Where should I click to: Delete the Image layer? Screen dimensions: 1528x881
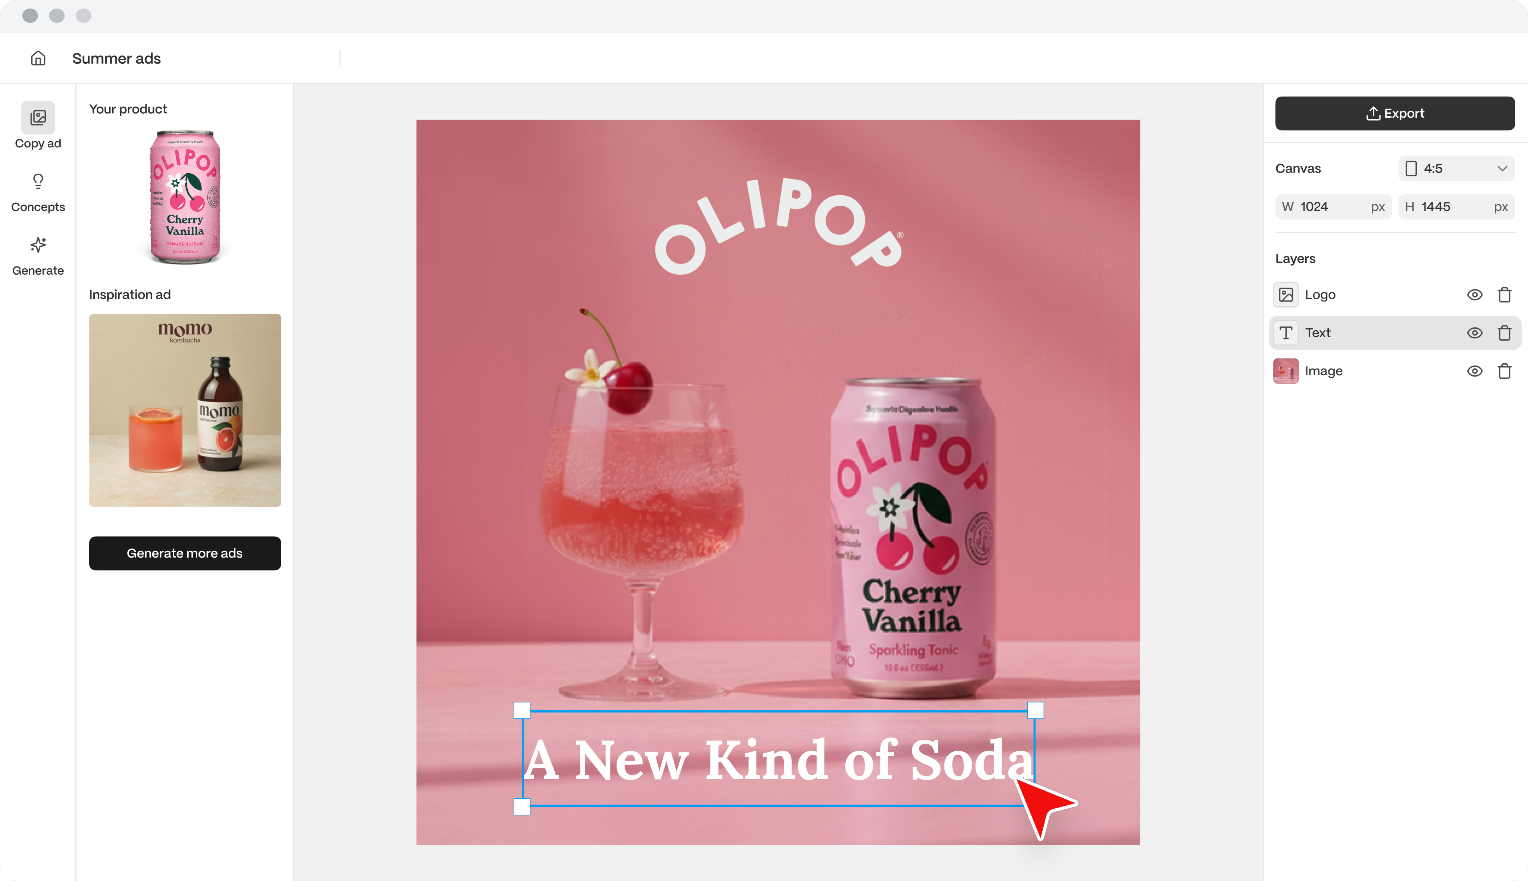click(1504, 371)
